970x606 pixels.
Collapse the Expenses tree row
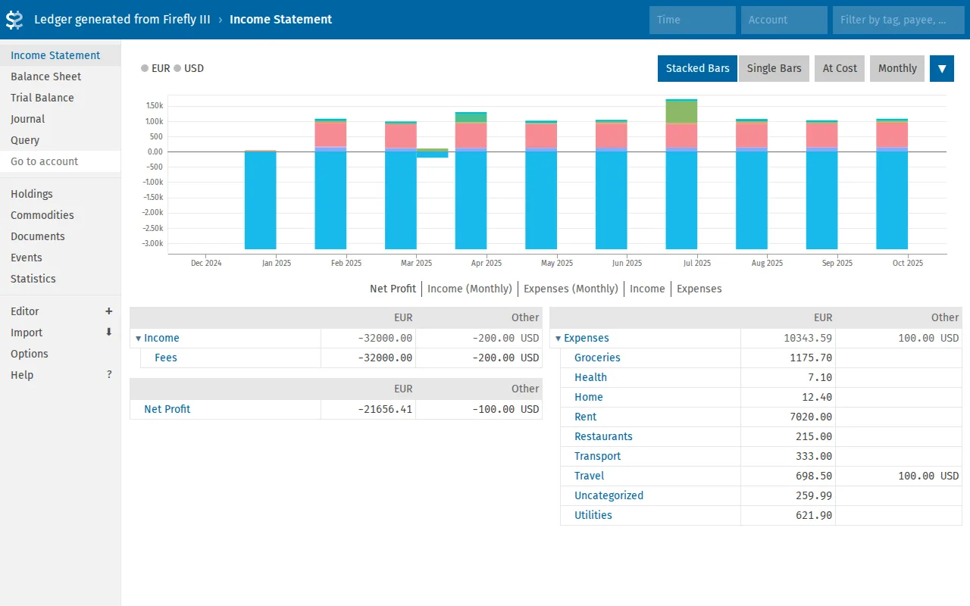pos(559,339)
